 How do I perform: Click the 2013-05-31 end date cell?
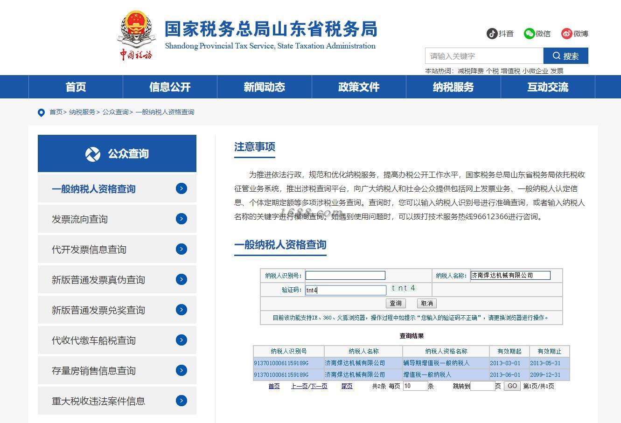click(x=549, y=363)
